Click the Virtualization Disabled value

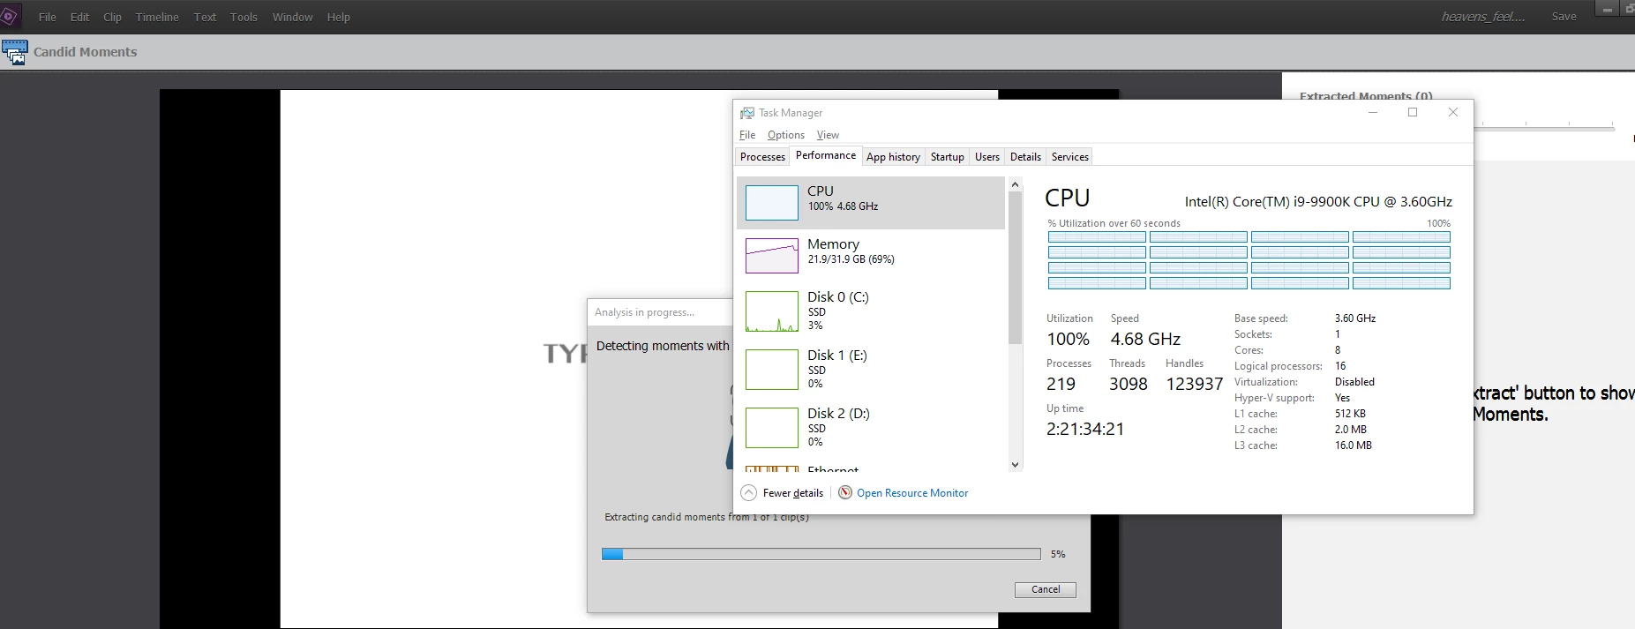click(x=1354, y=382)
